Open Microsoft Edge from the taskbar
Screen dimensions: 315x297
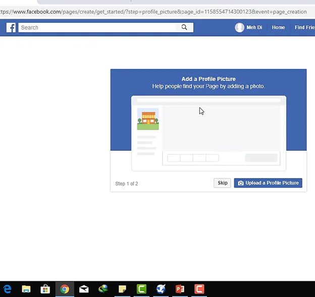8,289
